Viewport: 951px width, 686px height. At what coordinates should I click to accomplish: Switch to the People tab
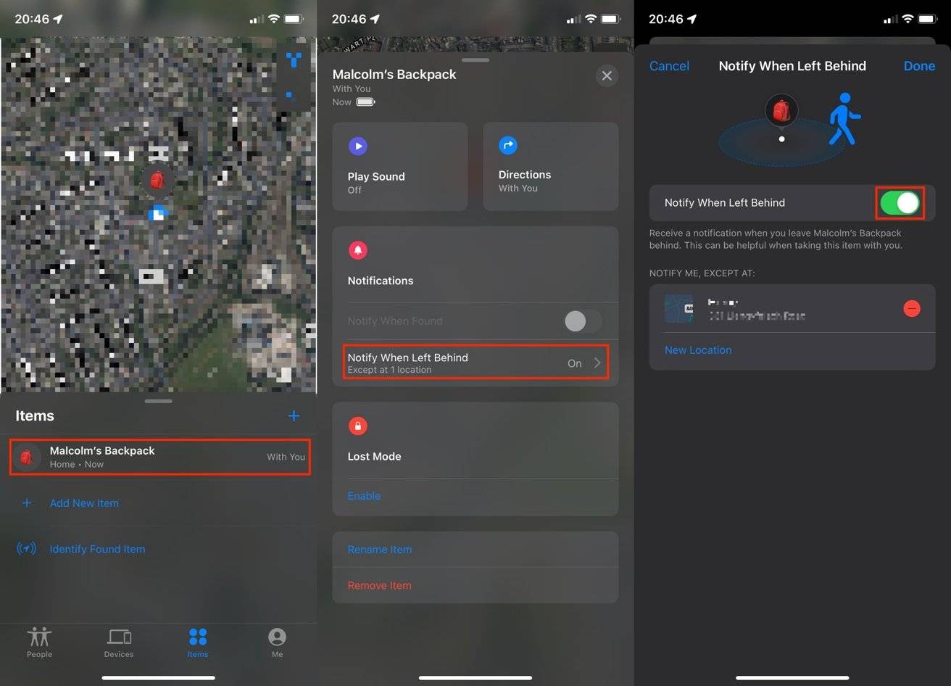(x=40, y=642)
